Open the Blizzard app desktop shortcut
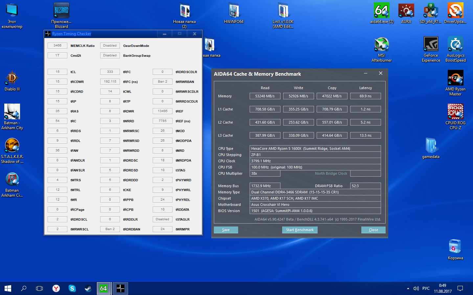This screenshot has height=295, width=473. click(61, 15)
